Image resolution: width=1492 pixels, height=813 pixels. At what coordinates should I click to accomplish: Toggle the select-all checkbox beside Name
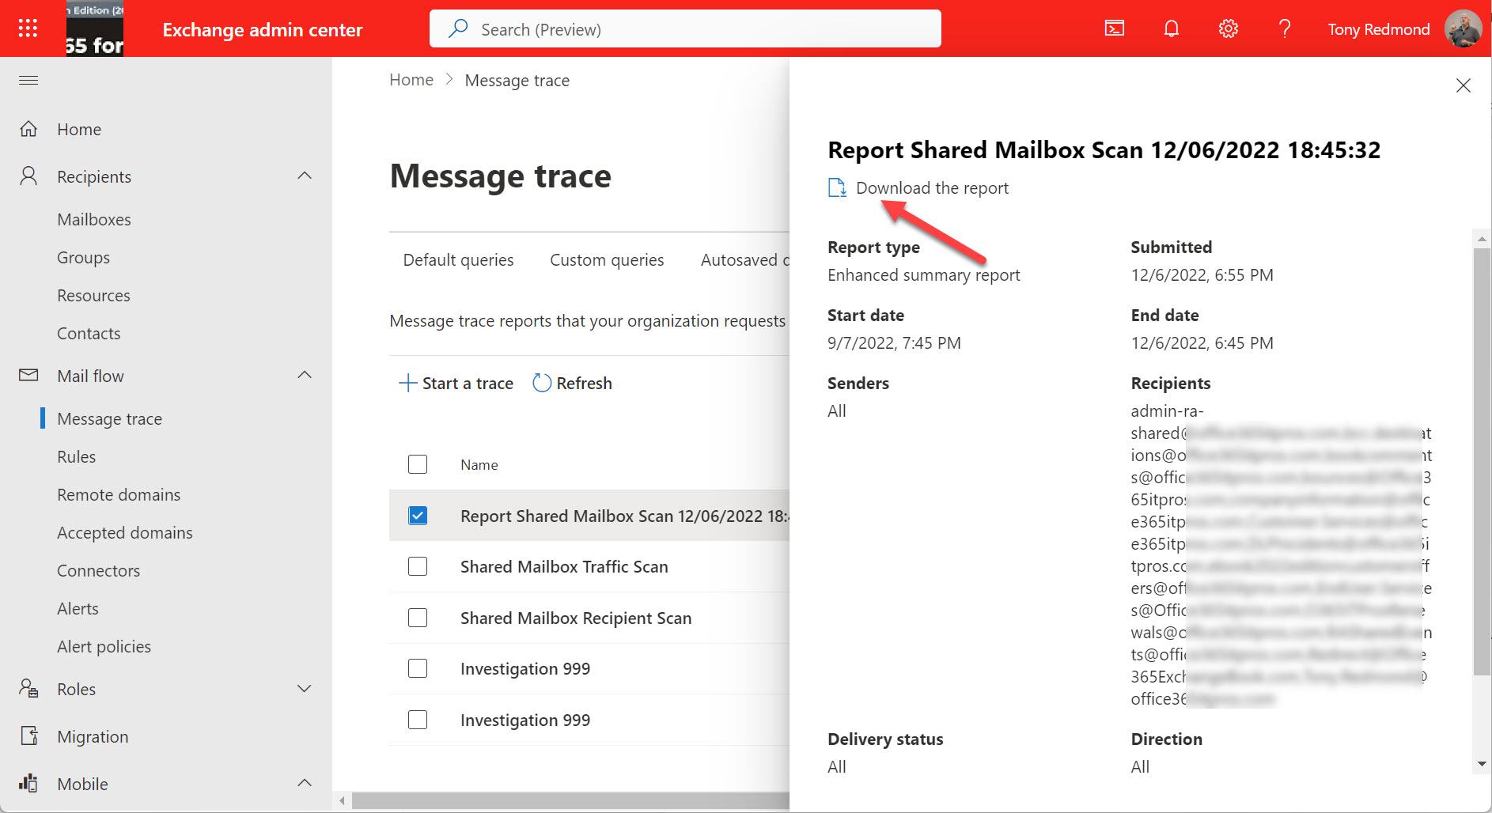pyautogui.click(x=418, y=464)
